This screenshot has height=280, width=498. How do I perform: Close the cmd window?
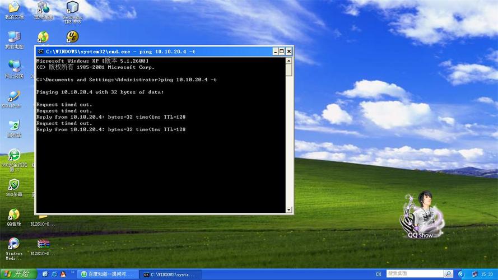288,52
